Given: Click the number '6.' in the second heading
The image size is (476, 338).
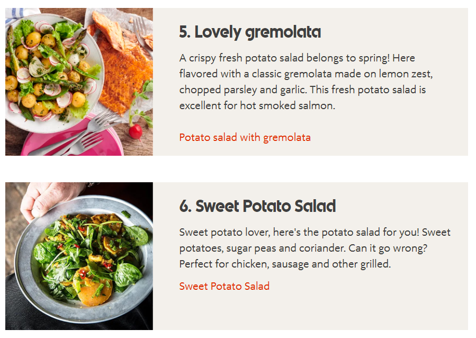Looking at the screenshot, I should 185,206.
